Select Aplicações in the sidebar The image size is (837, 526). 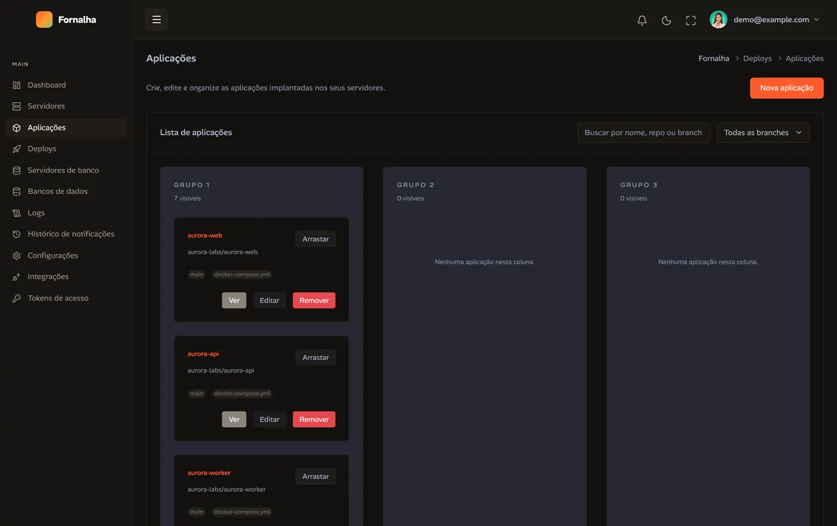(x=66, y=127)
